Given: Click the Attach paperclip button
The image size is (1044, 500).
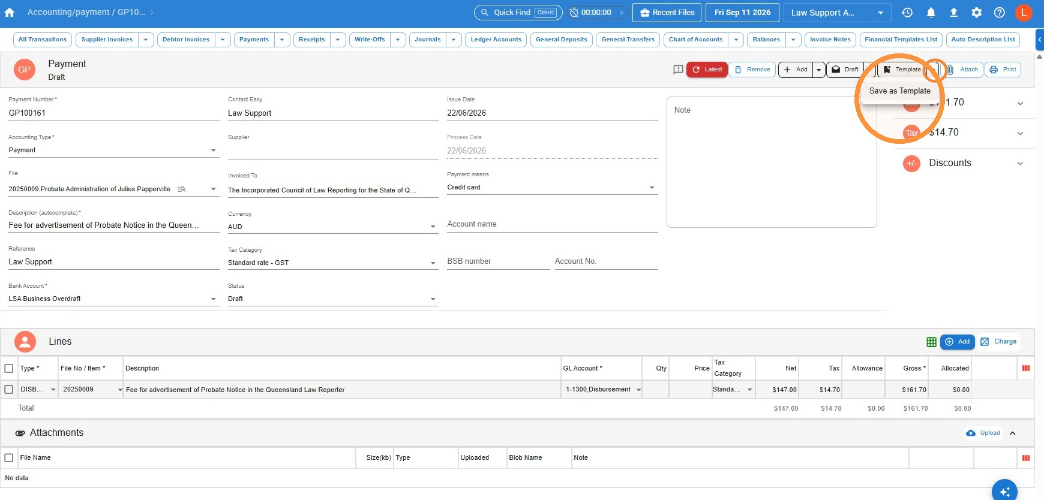Looking at the screenshot, I should coord(963,70).
